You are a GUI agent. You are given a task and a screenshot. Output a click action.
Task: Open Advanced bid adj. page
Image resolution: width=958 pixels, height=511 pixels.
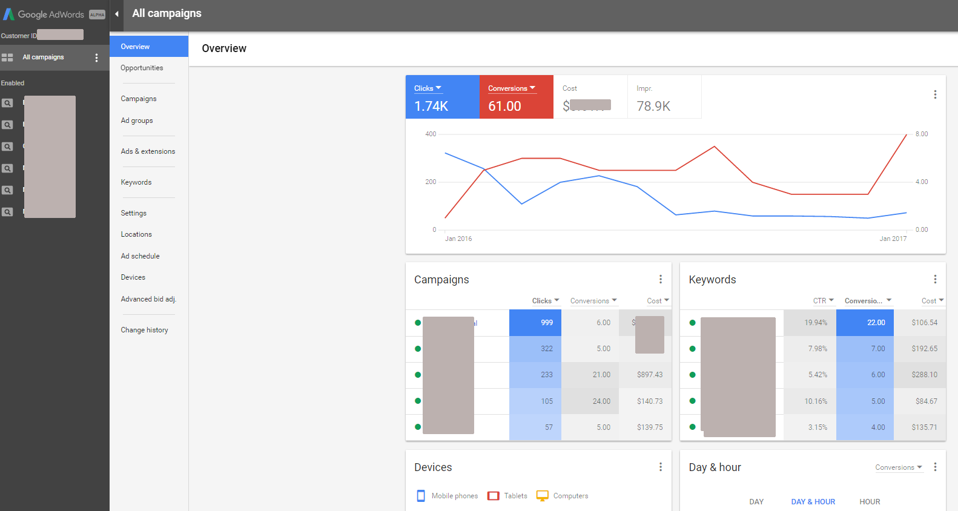[x=148, y=299]
